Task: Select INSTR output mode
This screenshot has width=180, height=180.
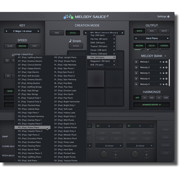Action: pyautogui.click(x=139, y=31)
